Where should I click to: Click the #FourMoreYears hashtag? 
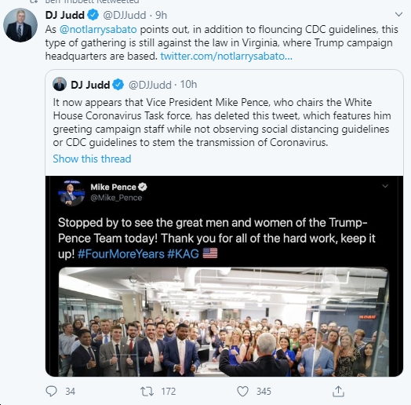click(x=121, y=254)
